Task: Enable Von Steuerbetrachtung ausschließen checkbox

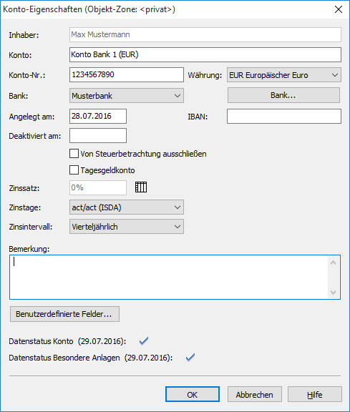Action: (74, 154)
